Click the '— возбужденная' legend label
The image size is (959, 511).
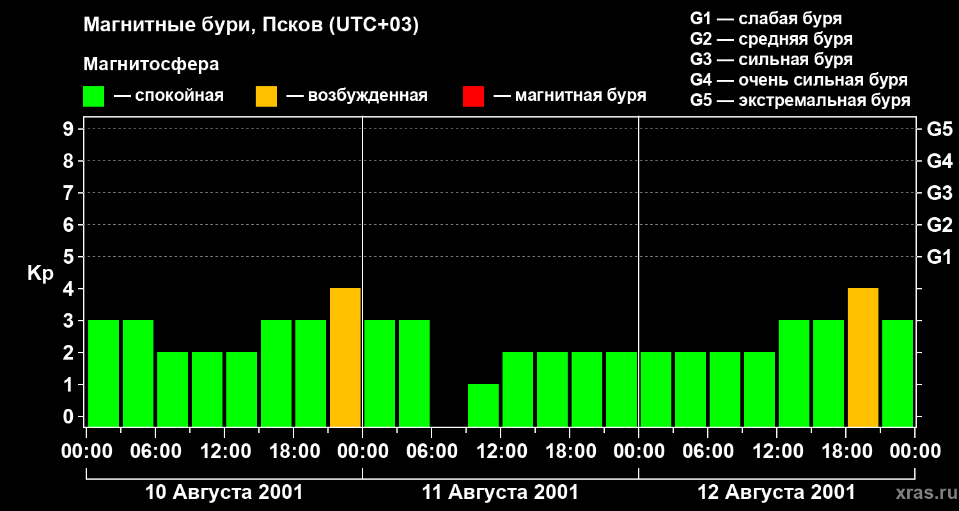357,96
